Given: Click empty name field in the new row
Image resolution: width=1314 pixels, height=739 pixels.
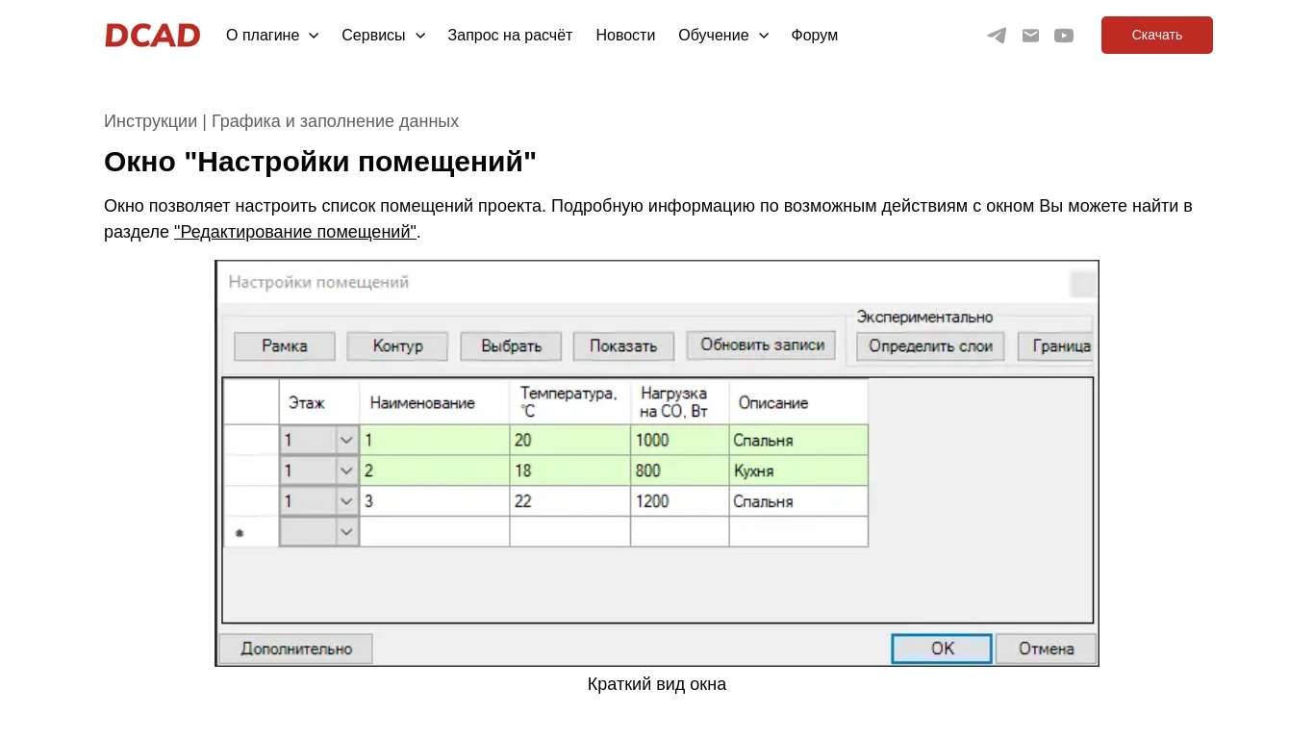Looking at the screenshot, I should point(435,531).
